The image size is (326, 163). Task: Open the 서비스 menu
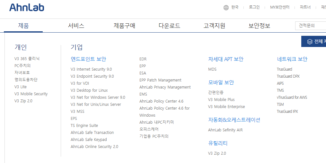pyautogui.click(x=76, y=26)
